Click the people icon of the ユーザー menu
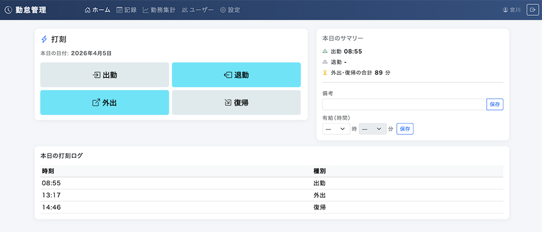This screenshot has width=542, height=232. point(185,10)
